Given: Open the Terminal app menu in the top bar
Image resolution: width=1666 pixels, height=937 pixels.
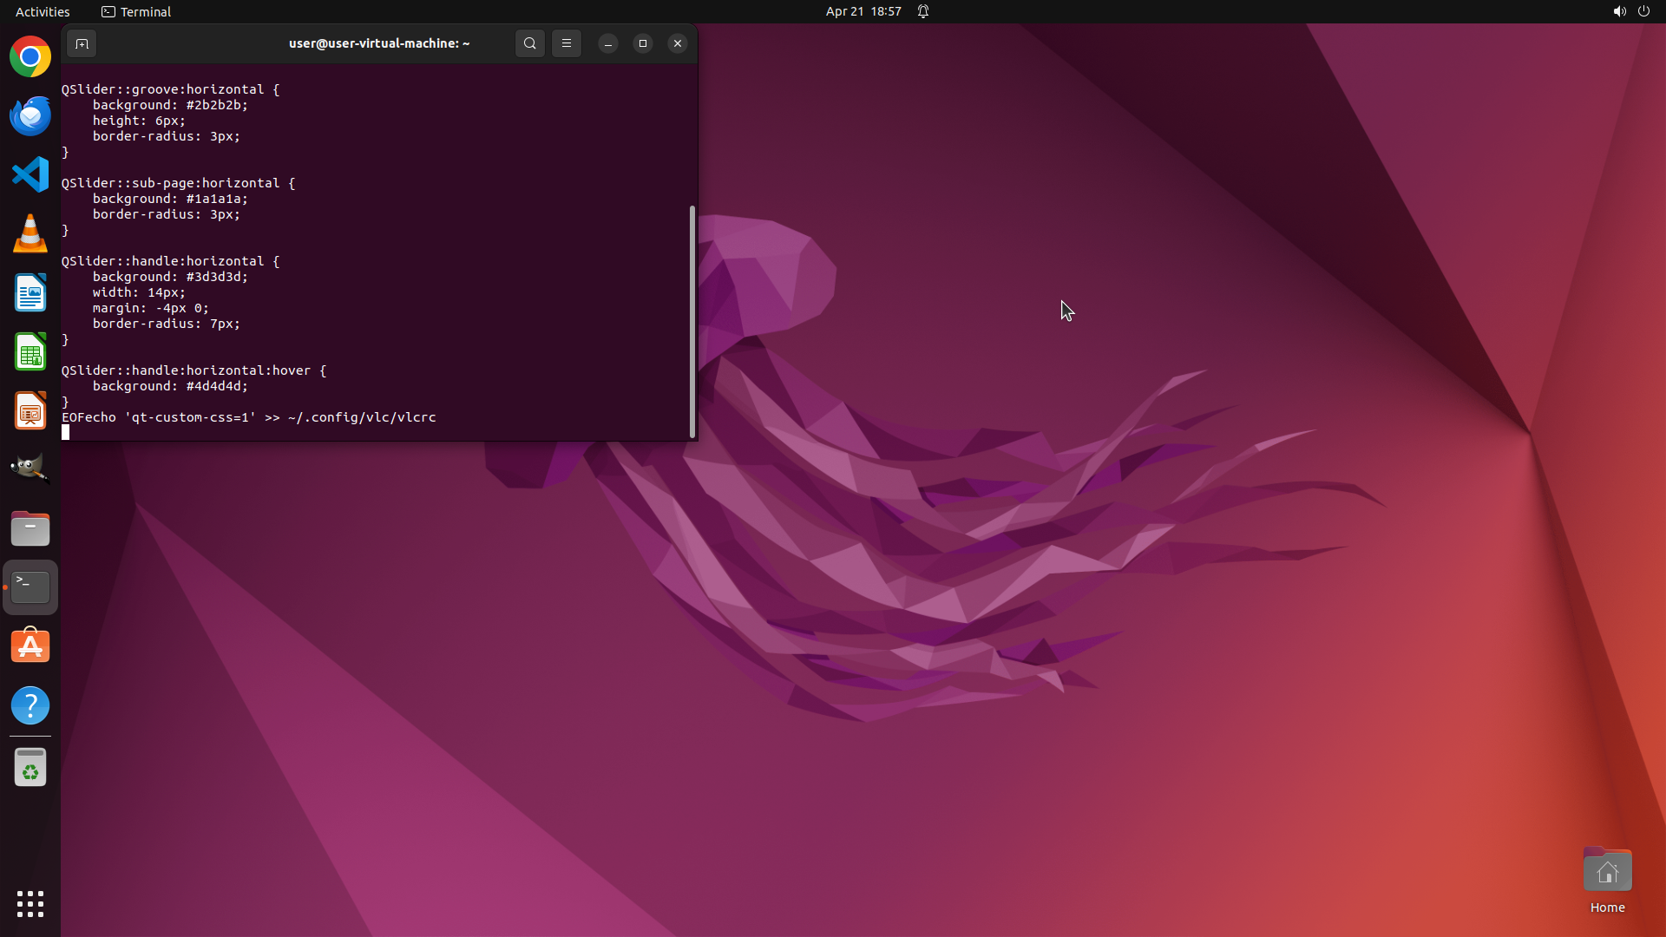Looking at the screenshot, I should (136, 11).
